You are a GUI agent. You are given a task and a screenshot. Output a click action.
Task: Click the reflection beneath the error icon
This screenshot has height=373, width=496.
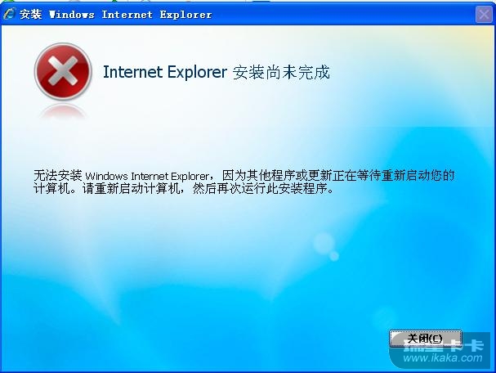(63, 112)
